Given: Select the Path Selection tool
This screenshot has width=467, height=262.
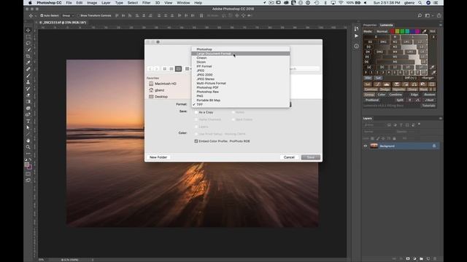Looking at the screenshot, I should point(28,127).
